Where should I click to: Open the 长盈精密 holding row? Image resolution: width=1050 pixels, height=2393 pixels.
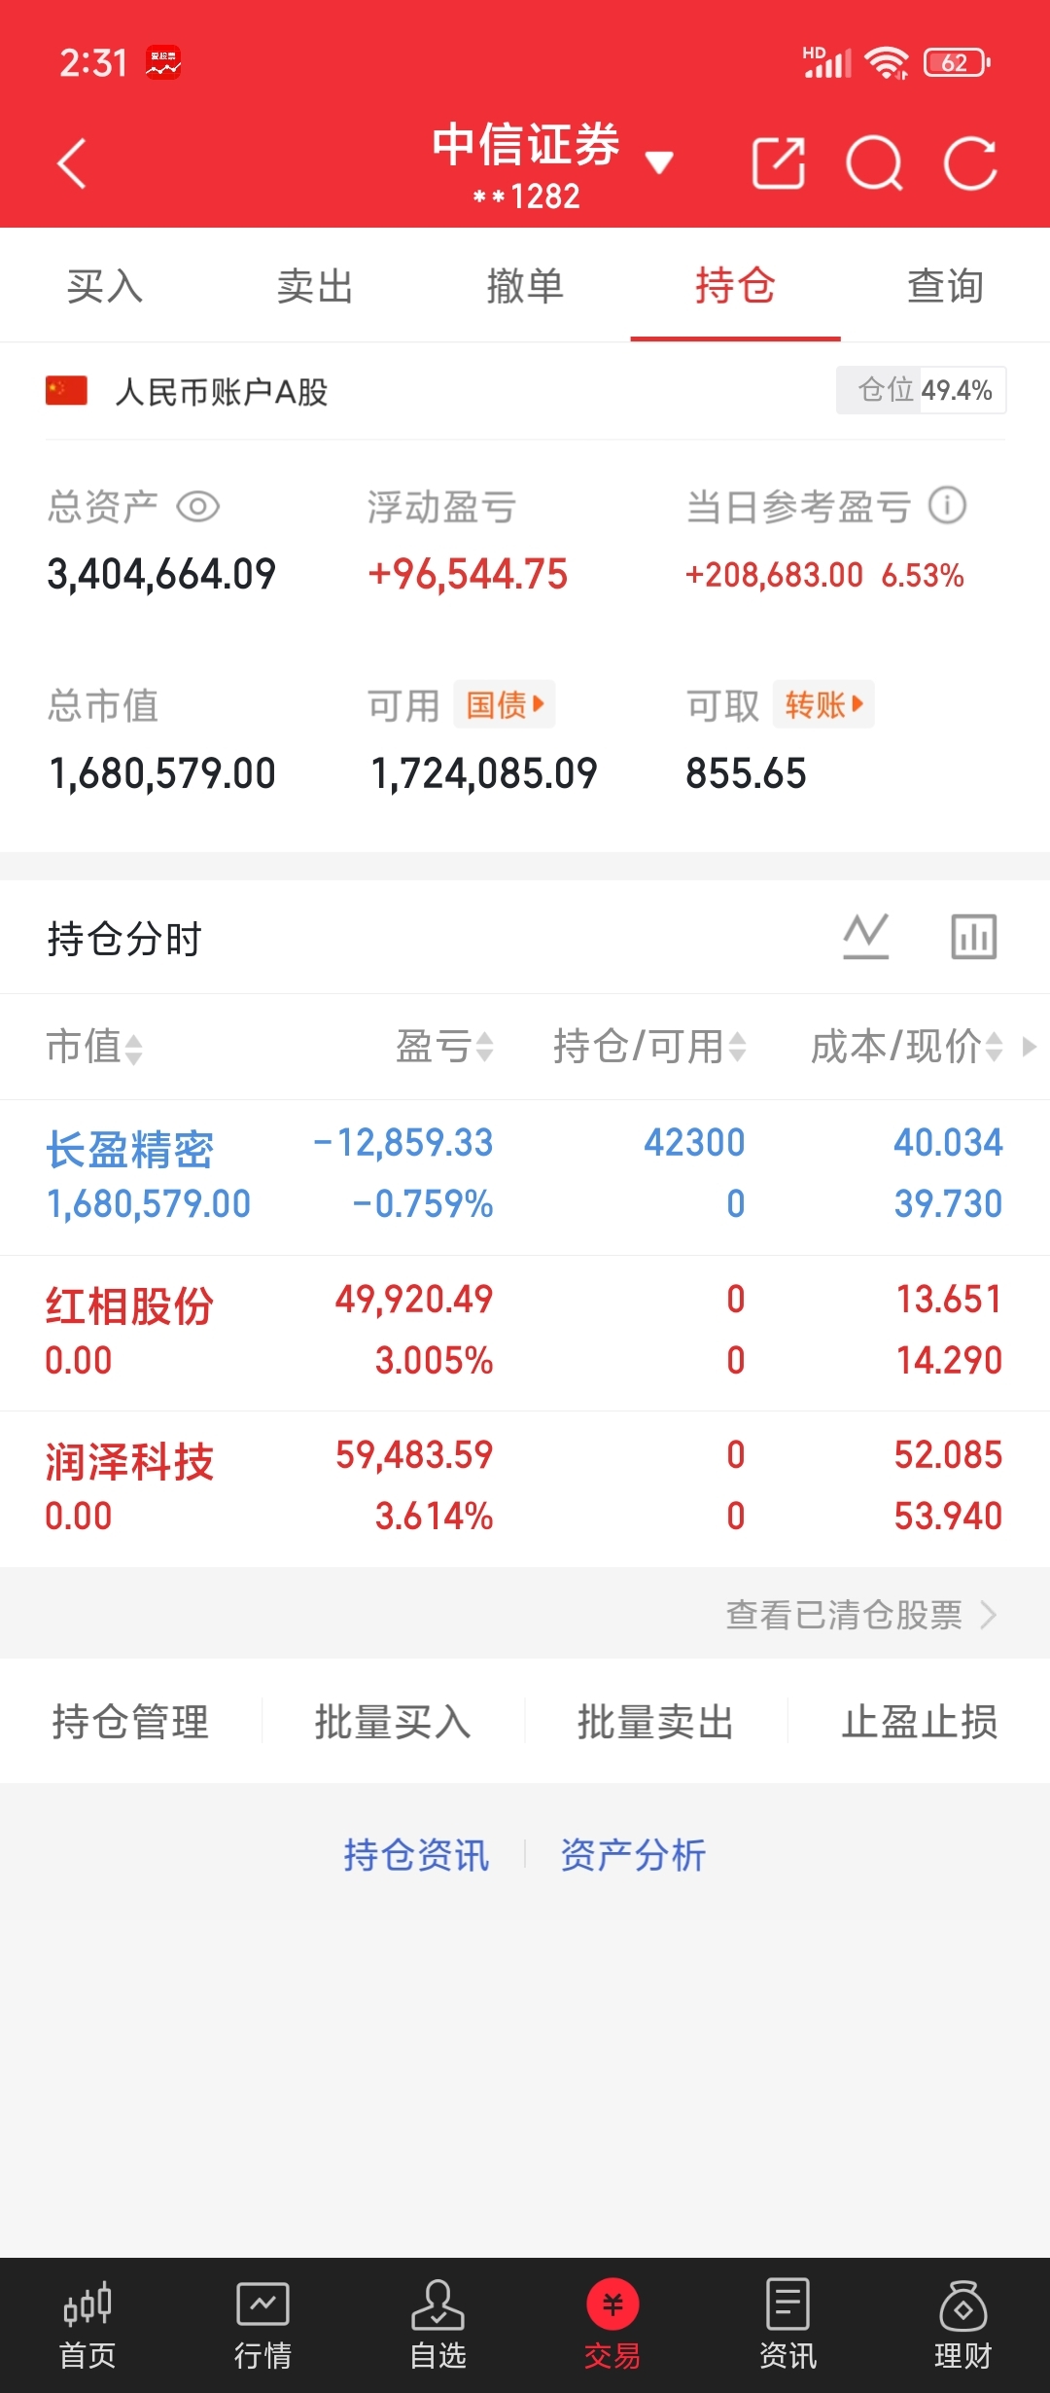pos(525,1177)
